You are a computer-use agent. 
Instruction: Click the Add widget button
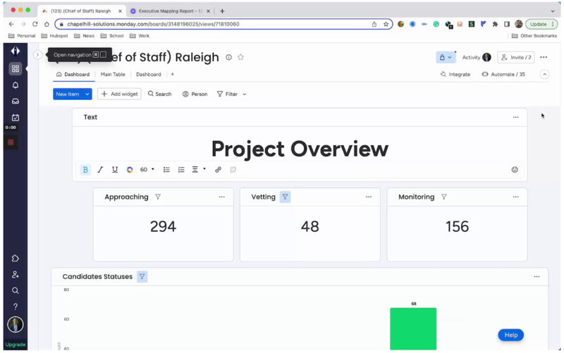119,94
